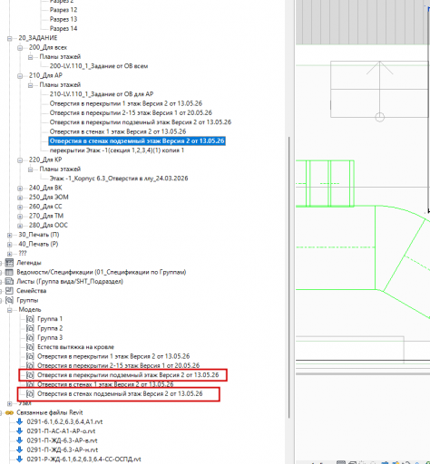Click the Группы groups icon
The image size is (430, 464).
(9, 300)
